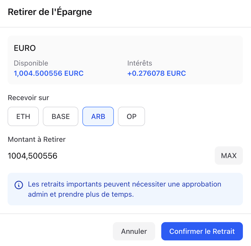Click the Disponible label
251x246 pixels.
click(31, 63)
